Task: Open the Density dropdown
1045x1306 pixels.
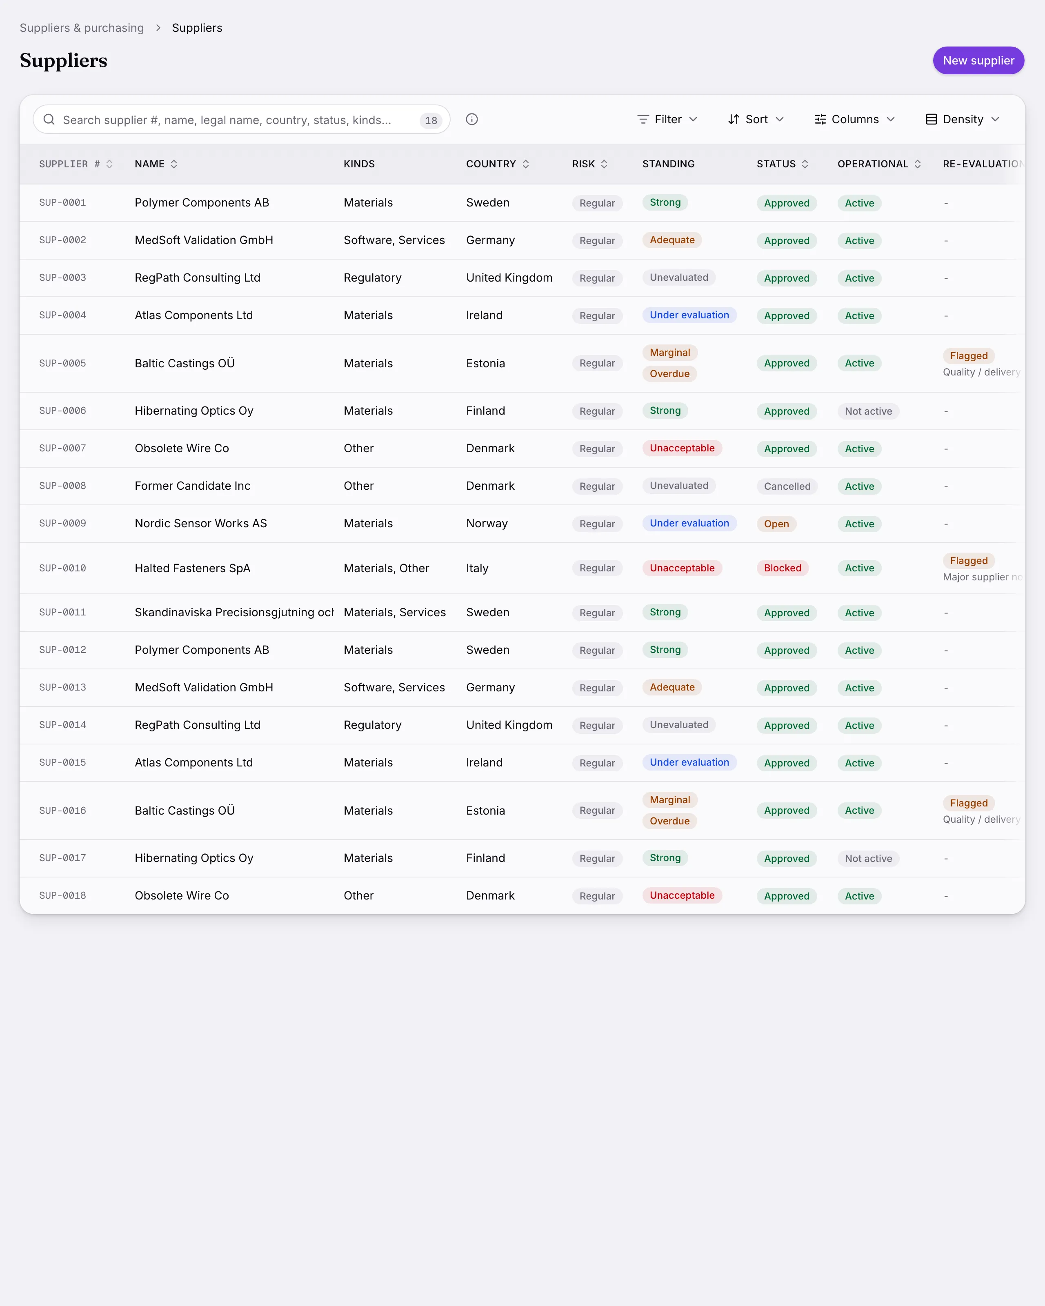Action: click(963, 119)
